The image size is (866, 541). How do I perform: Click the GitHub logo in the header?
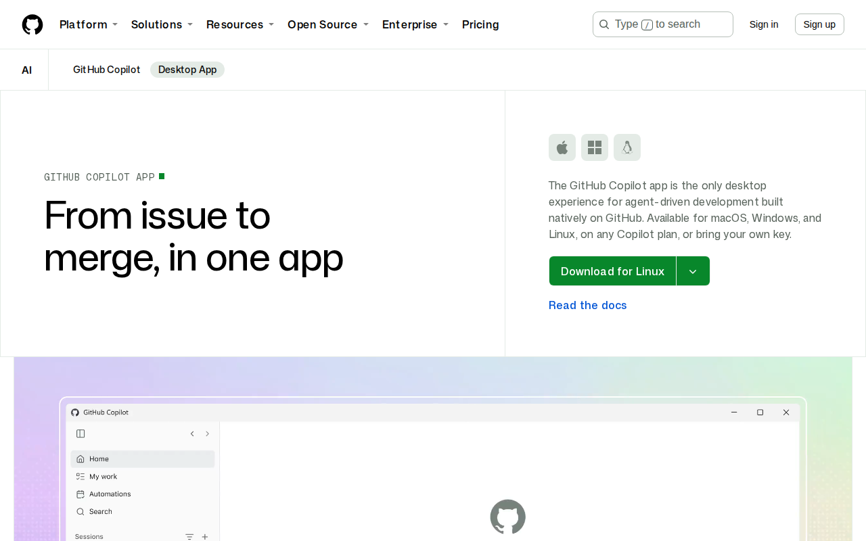coord(32,24)
